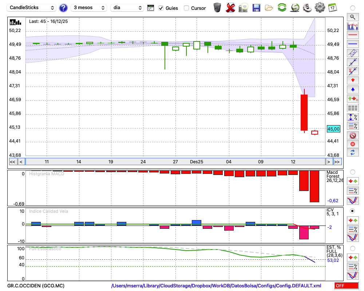Select the ICV panel radio button
Screen dimensions: 364x291
coord(353,211)
